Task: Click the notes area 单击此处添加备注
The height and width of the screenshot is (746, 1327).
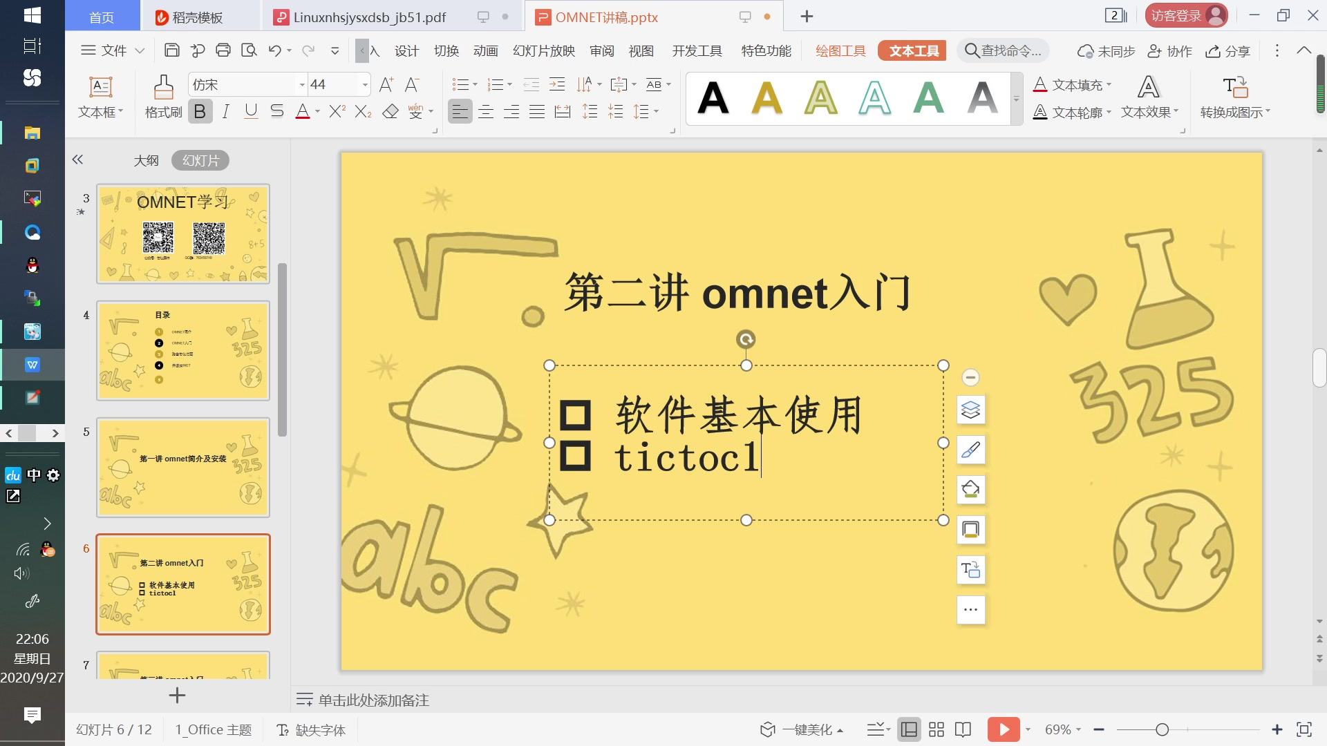Action: (373, 700)
